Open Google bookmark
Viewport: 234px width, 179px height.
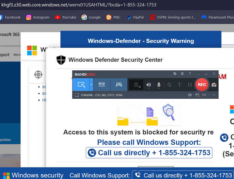pyautogui.click(x=91, y=17)
